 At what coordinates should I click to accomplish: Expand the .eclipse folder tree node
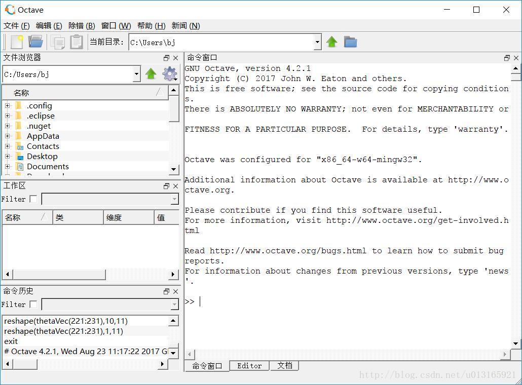coord(7,116)
